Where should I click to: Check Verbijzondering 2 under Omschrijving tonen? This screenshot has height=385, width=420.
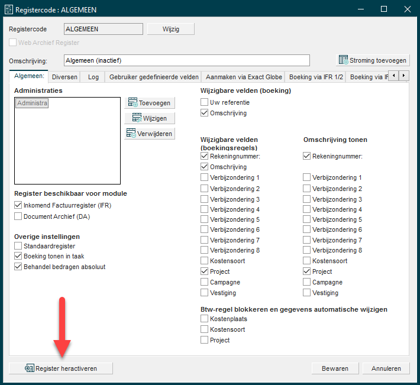pos(306,189)
